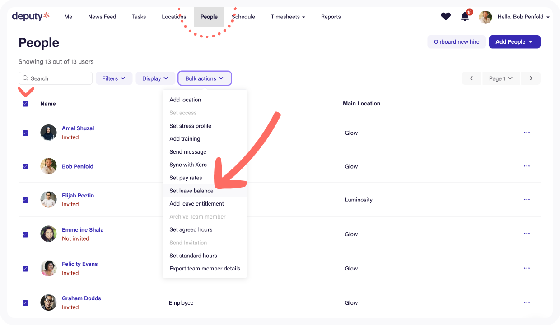Image resolution: width=560 pixels, height=325 pixels.
Task: Deselect Emmeline Shala's checkbox
Action: coord(25,234)
